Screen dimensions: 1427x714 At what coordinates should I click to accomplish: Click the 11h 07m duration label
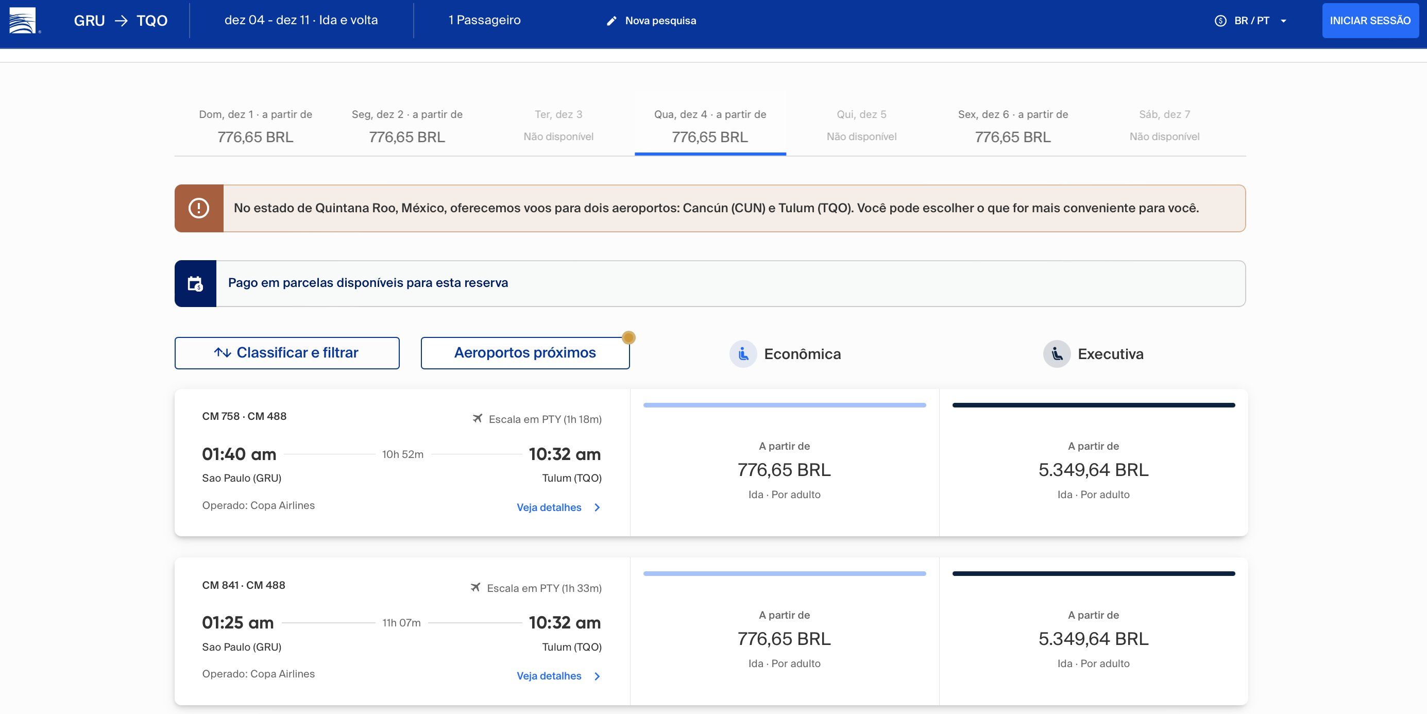[x=402, y=623]
